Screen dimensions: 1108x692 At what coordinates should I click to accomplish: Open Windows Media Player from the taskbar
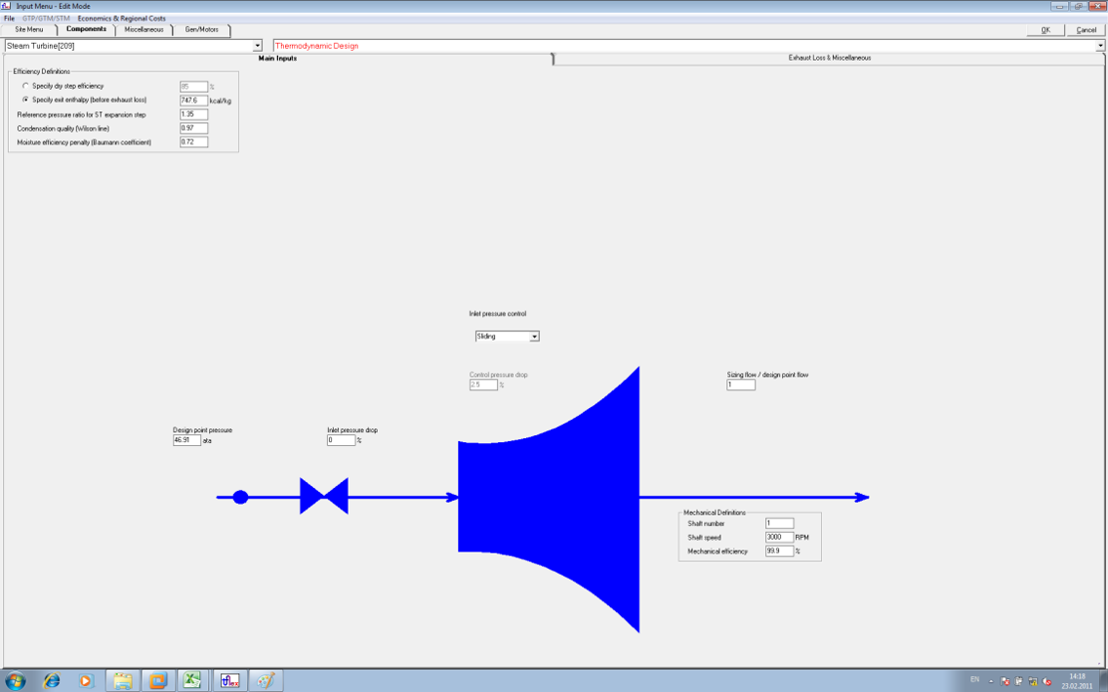point(86,680)
